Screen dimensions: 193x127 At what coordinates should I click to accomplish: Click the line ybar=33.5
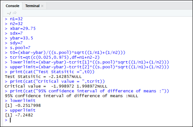(21, 38)
